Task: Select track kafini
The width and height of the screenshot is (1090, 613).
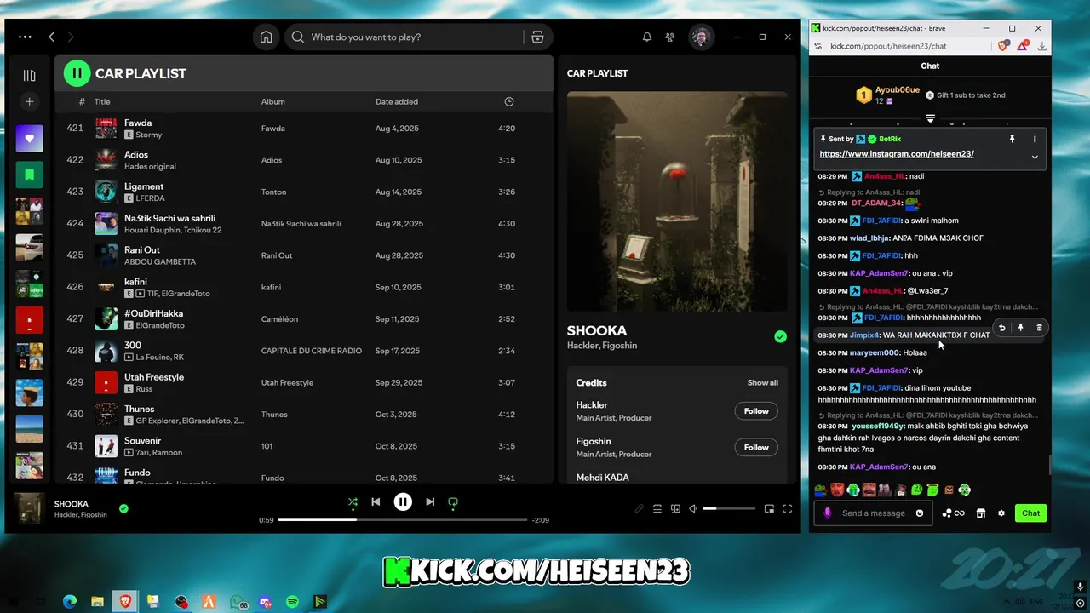Action: click(x=304, y=287)
